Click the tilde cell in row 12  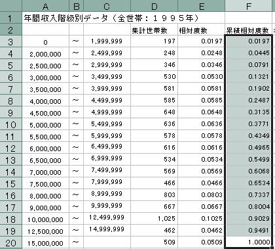click(76, 148)
